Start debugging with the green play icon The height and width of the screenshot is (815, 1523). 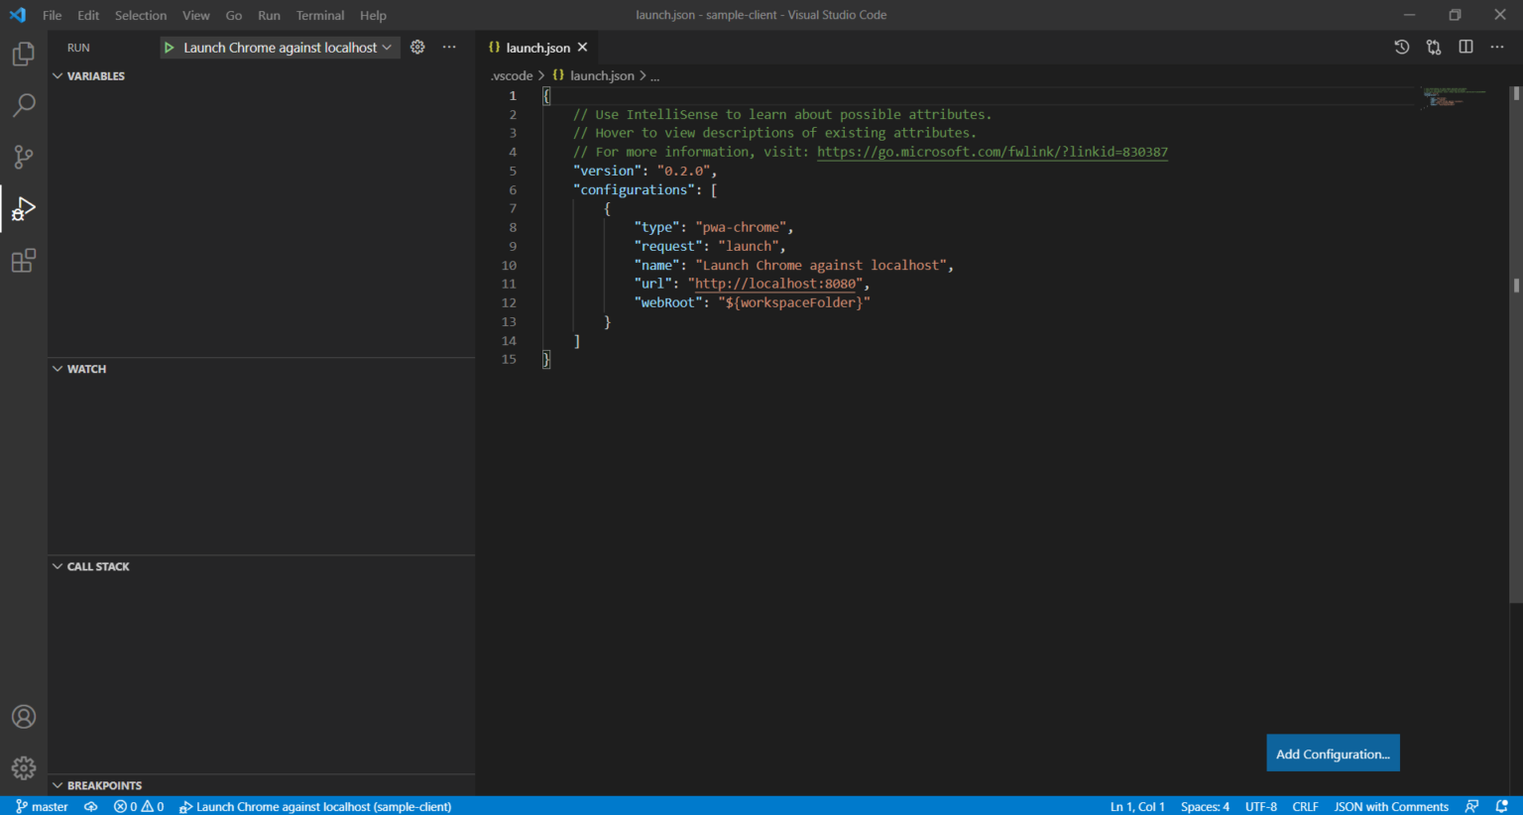pyautogui.click(x=169, y=47)
